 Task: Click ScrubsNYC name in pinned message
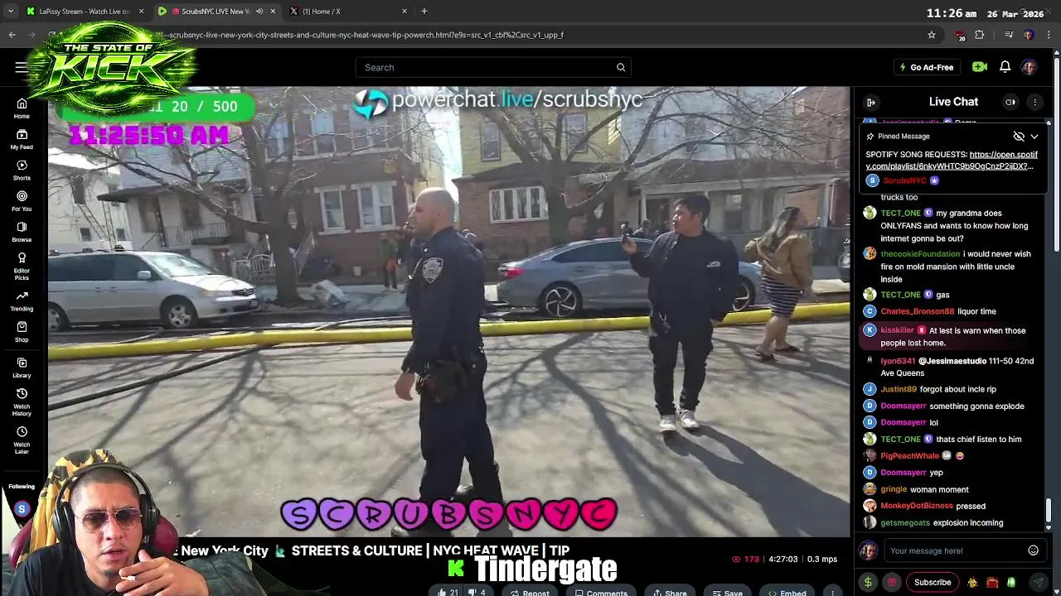point(904,180)
